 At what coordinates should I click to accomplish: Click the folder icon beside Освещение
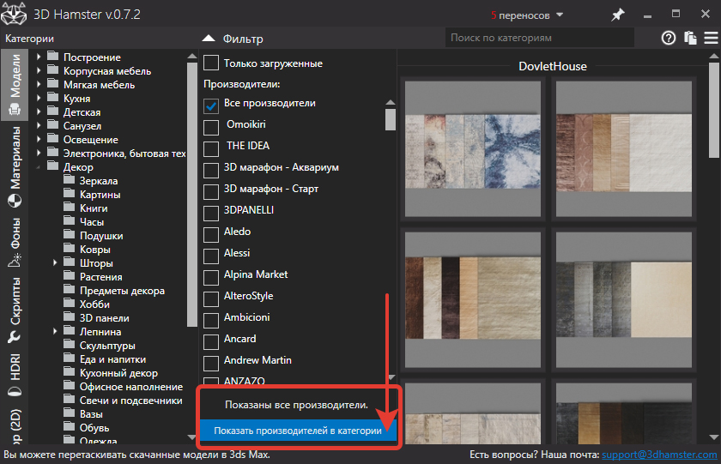53,139
